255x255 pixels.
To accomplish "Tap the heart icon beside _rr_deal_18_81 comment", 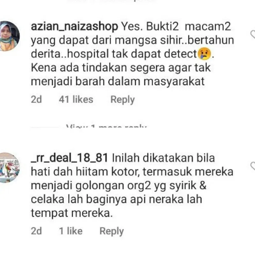I will 253,166.
